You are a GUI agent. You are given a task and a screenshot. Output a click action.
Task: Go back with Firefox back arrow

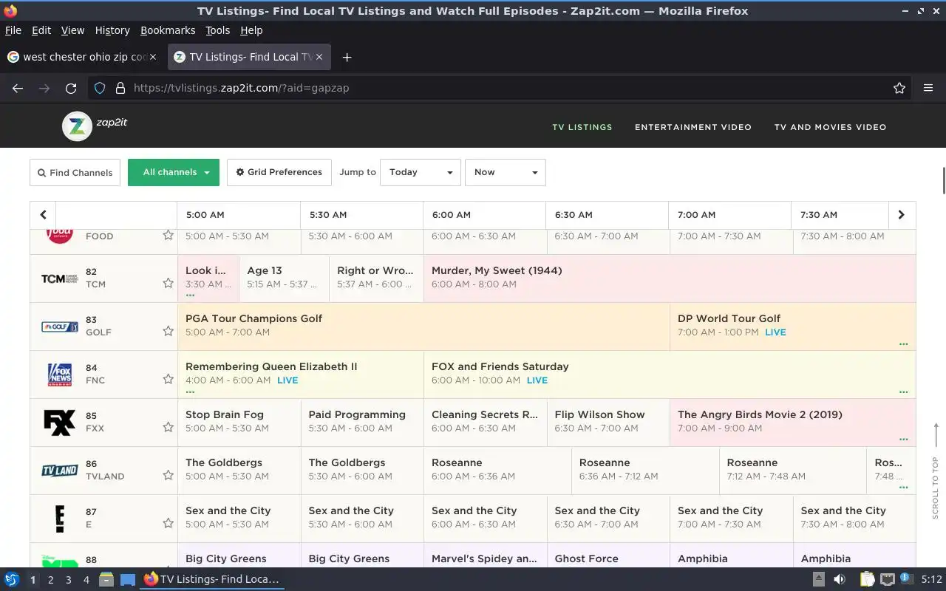(x=18, y=88)
